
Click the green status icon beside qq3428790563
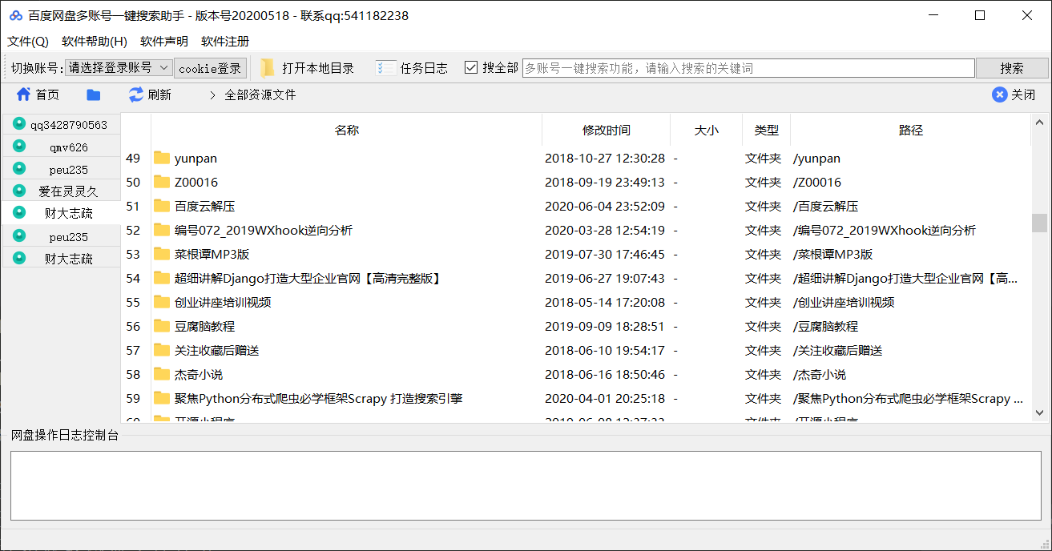(18, 123)
